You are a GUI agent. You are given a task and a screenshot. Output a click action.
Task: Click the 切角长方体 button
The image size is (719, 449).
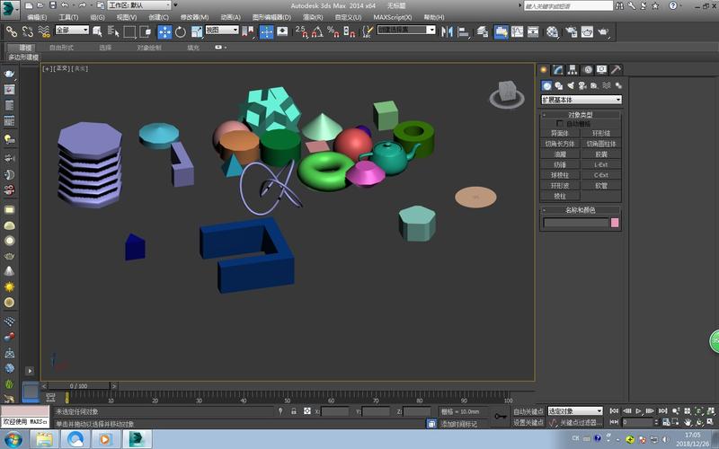point(560,144)
